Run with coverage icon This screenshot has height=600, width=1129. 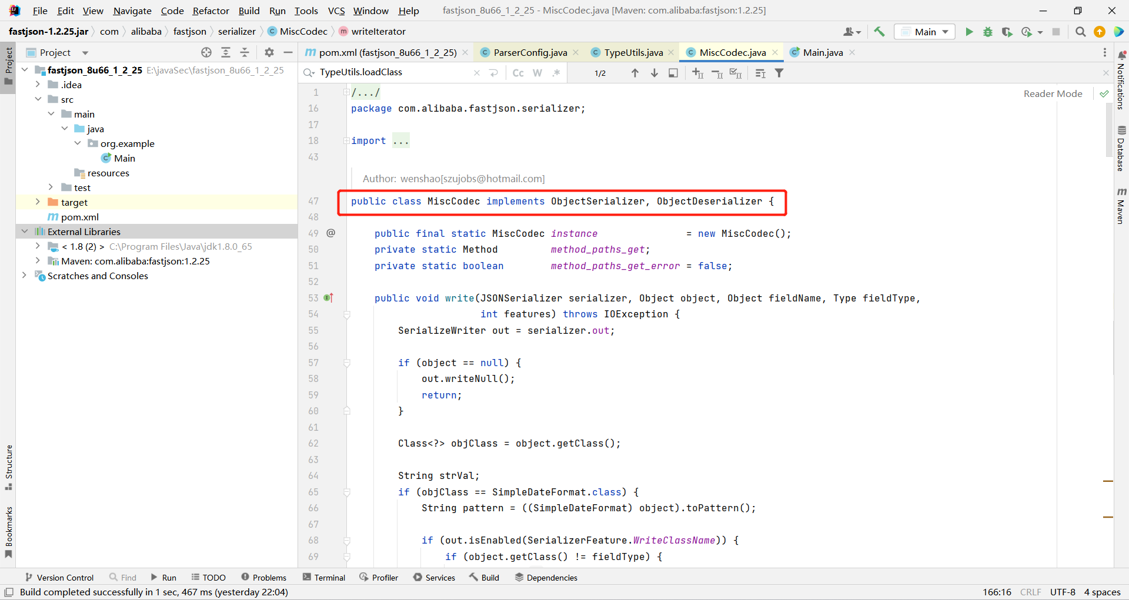(1007, 32)
